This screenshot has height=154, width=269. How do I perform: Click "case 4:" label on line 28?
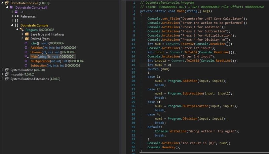154,114
